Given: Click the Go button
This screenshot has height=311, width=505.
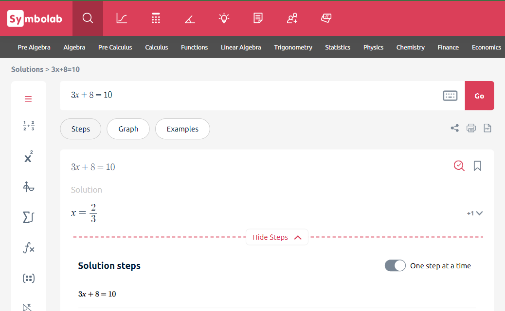Looking at the screenshot, I should coord(479,96).
